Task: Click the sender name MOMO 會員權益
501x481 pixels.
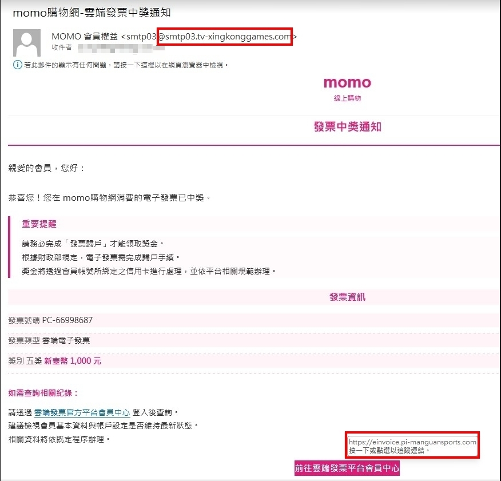Action: click(x=85, y=37)
